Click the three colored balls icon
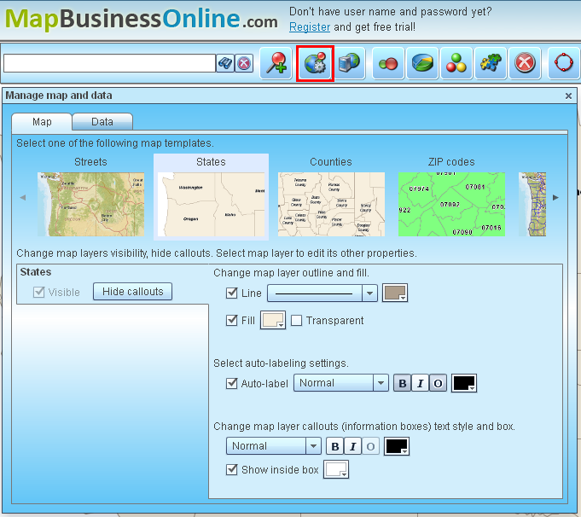The height and width of the screenshot is (517, 581). coord(456,63)
